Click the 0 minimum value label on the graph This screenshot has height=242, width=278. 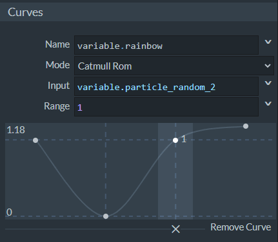(x=9, y=212)
